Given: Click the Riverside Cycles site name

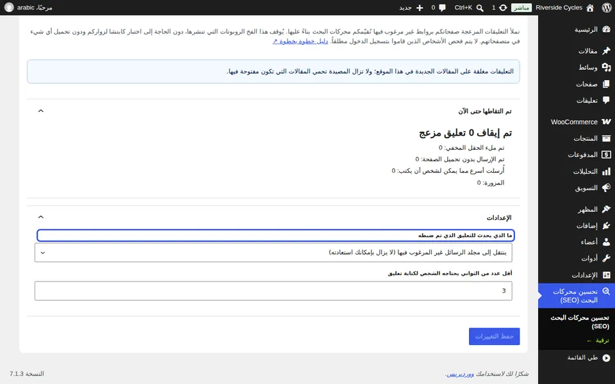Looking at the screenshot, I should pyautogui.click(x=559, y=8).
